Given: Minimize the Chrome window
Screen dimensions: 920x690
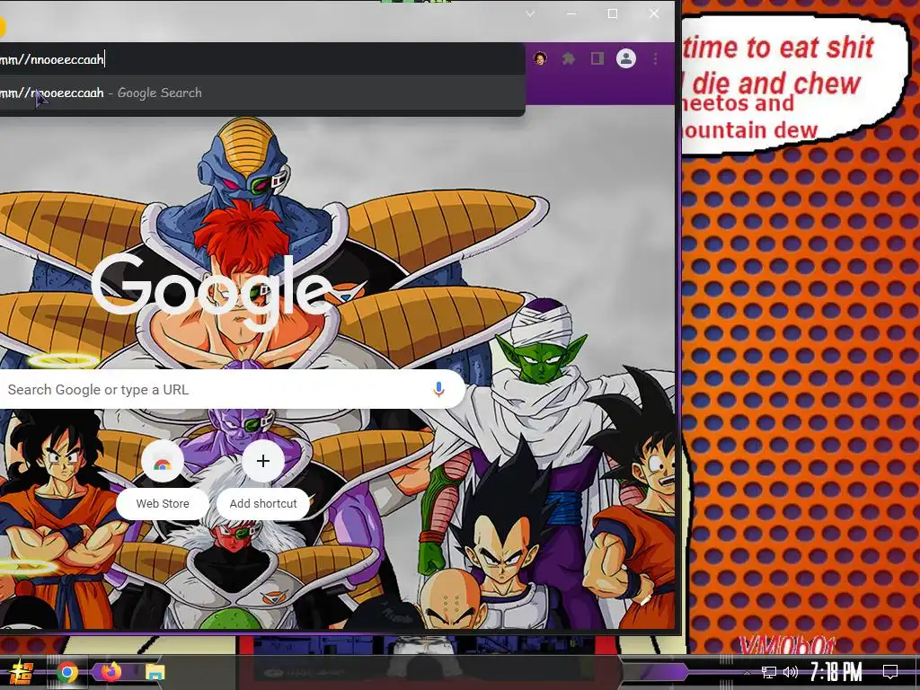Looking at the screenshot, I should tap(571, 13).
